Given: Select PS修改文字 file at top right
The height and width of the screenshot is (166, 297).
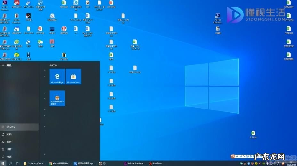Looking at the screenshot, I should point(289,4).
